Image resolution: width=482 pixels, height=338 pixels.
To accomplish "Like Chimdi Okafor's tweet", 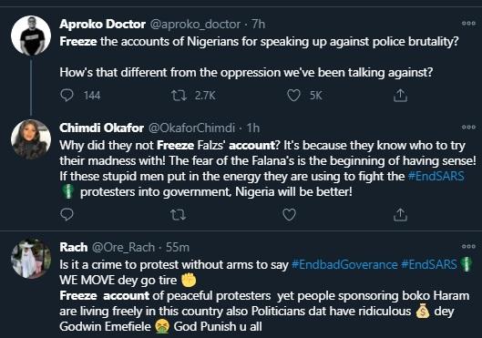I will point(289,214).
